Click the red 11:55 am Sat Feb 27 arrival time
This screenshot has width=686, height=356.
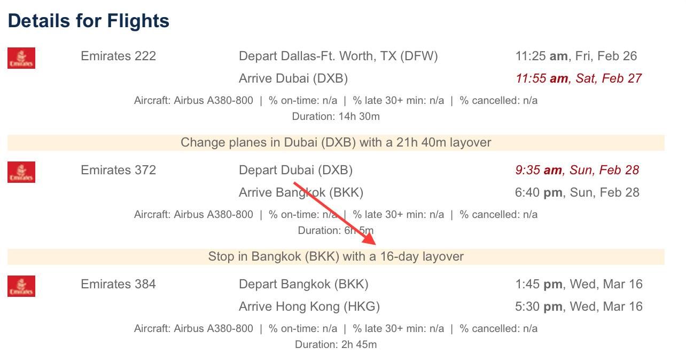click(579, 78)
